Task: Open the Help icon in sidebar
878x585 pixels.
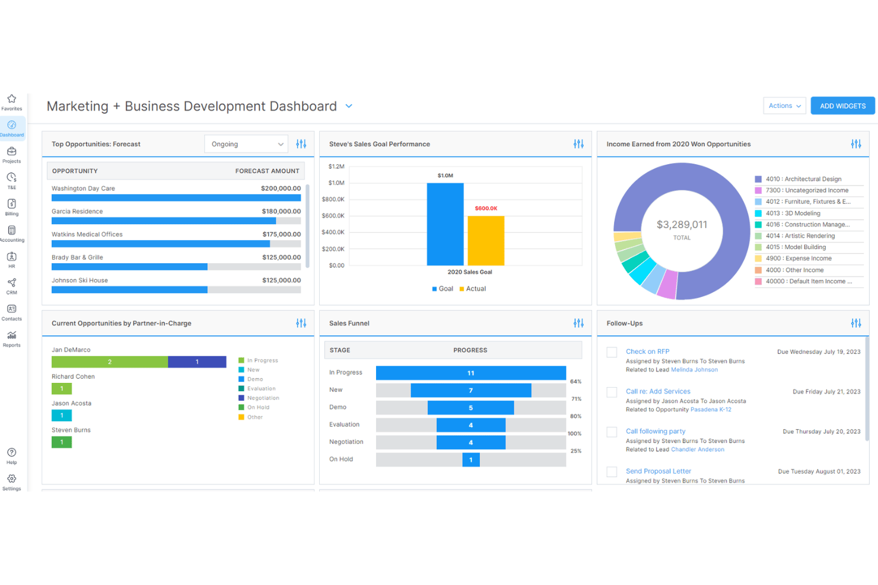Action: 12,456
